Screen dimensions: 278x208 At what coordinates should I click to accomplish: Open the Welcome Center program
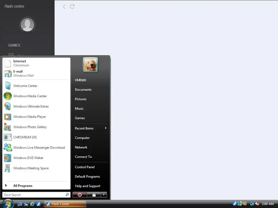click(36, 86)
